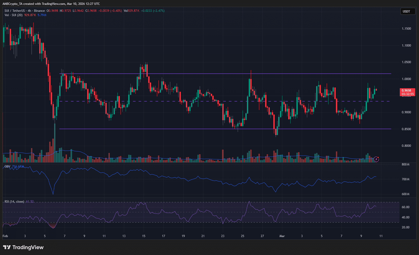
Task: Open the USDT currency selector
Action: pyautogui.click(x=407, y=12)
